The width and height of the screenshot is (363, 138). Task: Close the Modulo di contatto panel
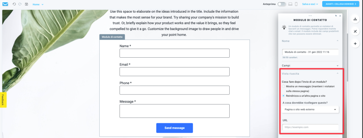coord(340,16)
